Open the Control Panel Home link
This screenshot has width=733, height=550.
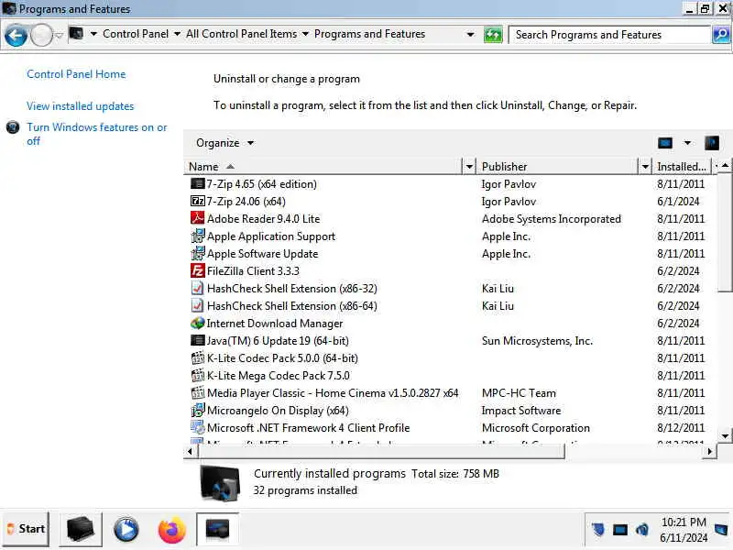(x=76, y=74)
